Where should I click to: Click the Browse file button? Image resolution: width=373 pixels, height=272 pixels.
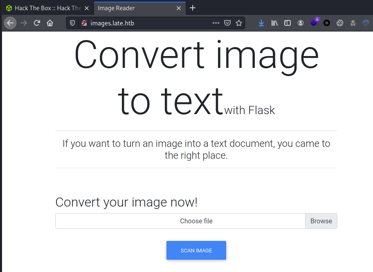321,221
